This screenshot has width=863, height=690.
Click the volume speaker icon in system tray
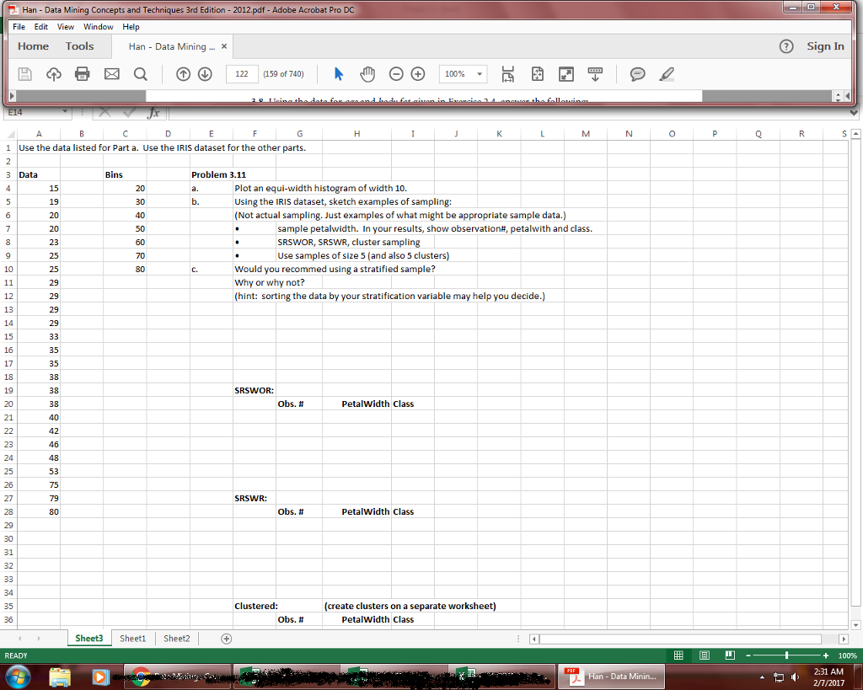coord(796,677)
